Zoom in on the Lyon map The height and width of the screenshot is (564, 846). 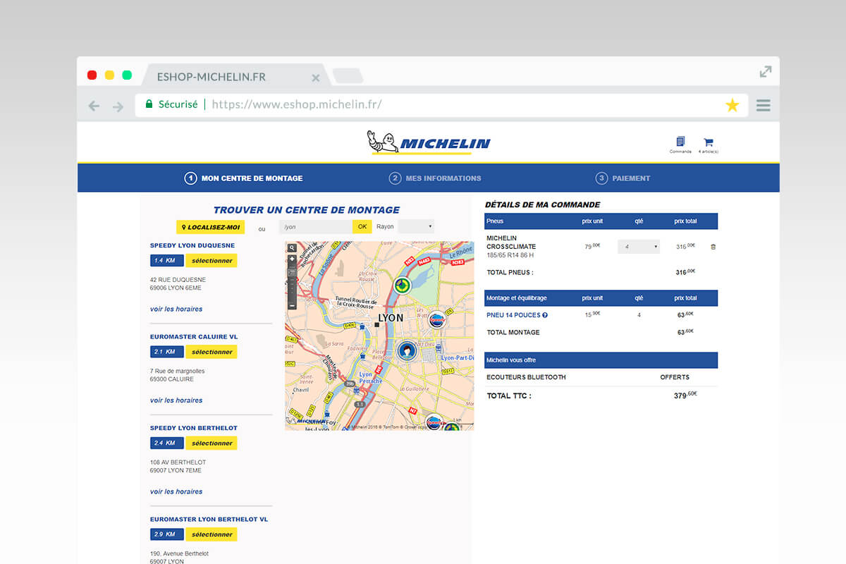[x=292, y=259]
